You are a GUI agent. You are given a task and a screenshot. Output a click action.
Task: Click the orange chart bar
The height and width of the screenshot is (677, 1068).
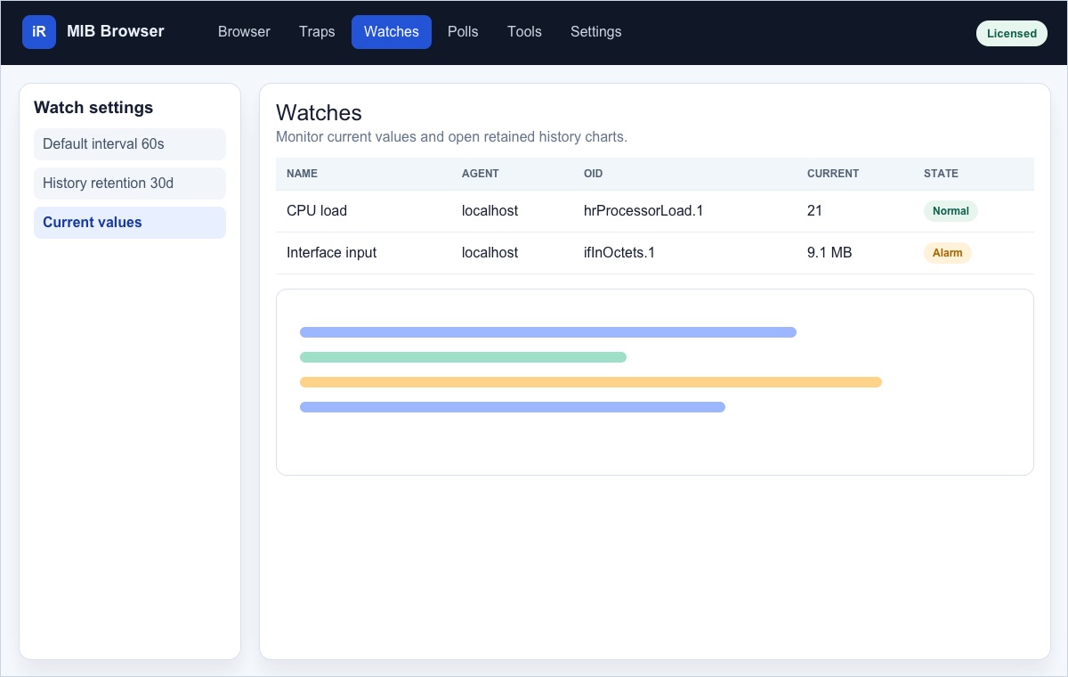591,382
